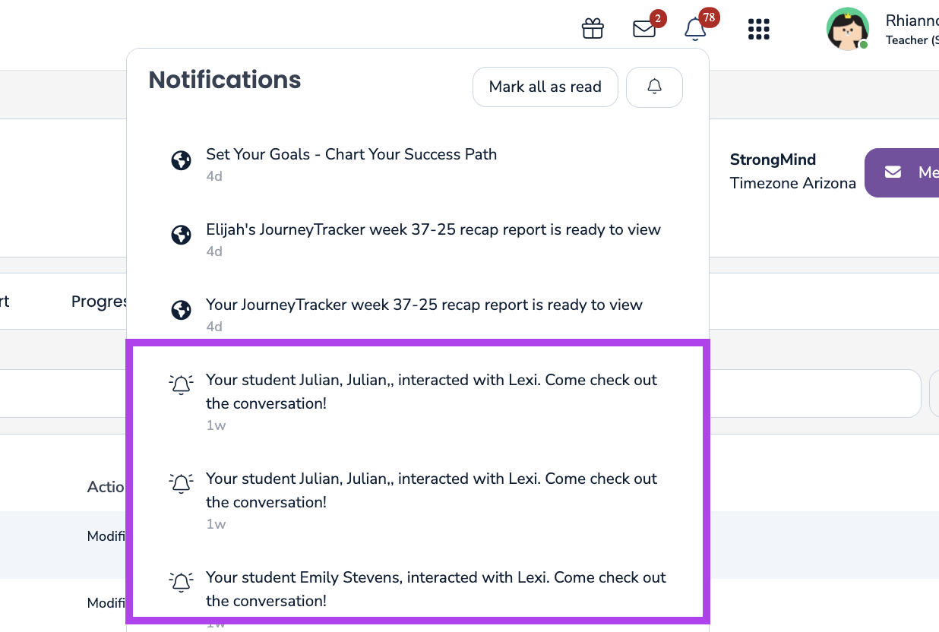The image size is (939, 632).
Task: Click the bell settings button beside Mark all as read
Action: pos(654,87)
